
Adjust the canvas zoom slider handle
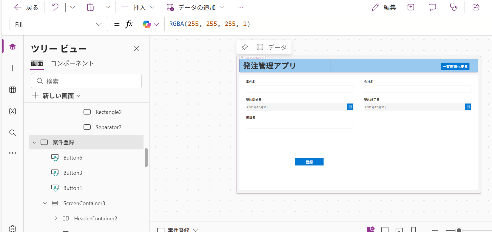[459, 230]
